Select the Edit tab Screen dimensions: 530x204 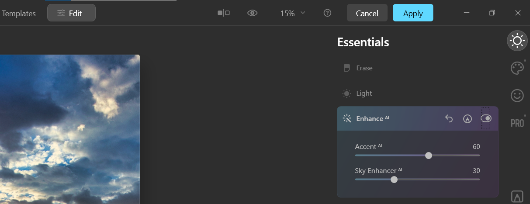pyautogui.click(x=71, y=13)
